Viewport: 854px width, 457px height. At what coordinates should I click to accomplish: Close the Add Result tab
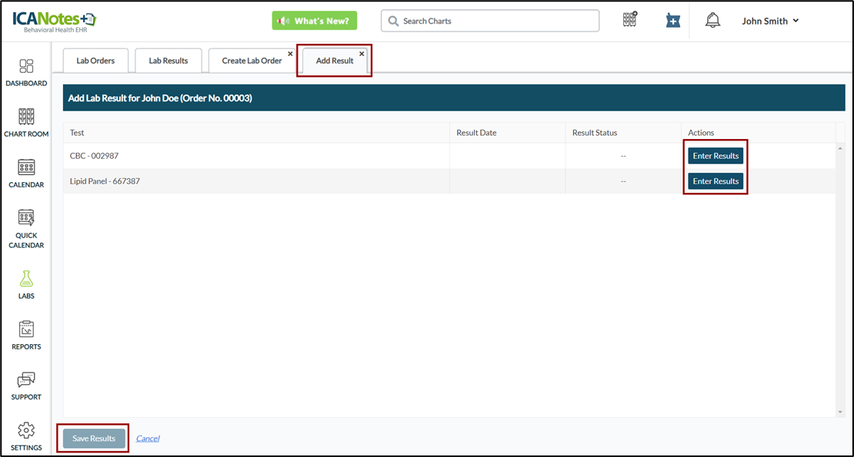pos(362,54)
